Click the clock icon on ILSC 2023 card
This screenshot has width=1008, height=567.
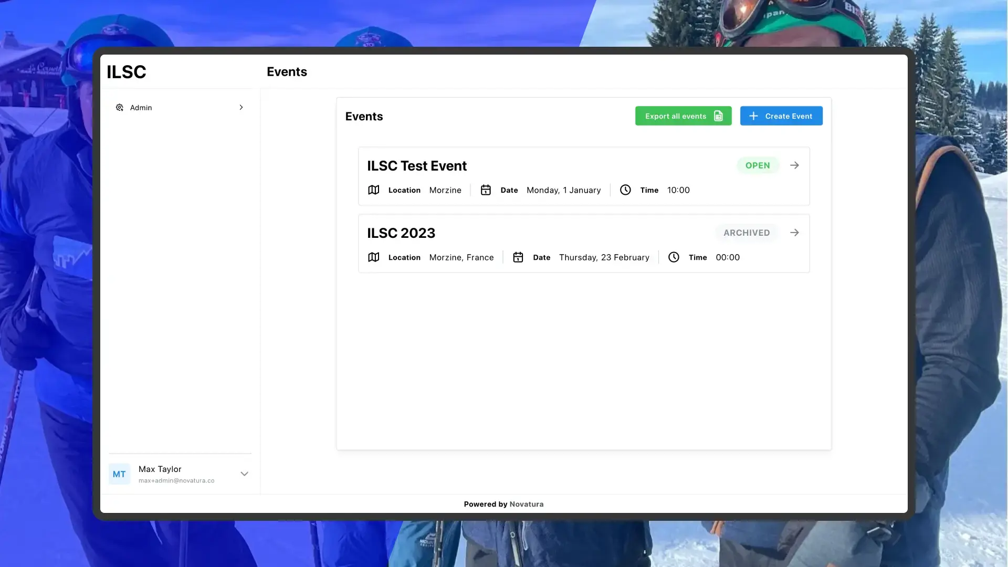coord(674,257)
